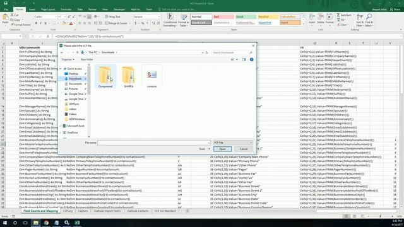This screenshot has height=227, width=404.
Task: Open the SHAREit folder in the dialog
Action: click(x=129, y=76)
